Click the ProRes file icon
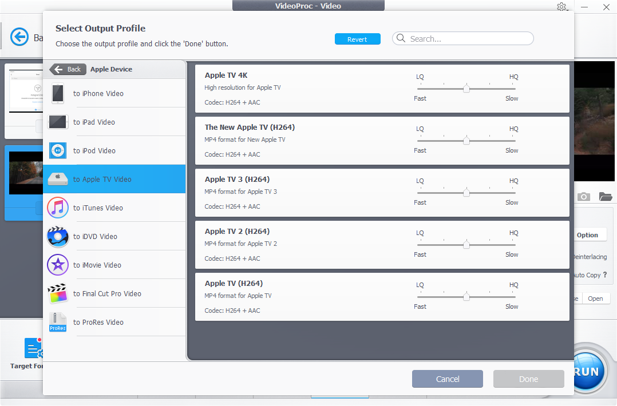 click(x=58, y=323)
